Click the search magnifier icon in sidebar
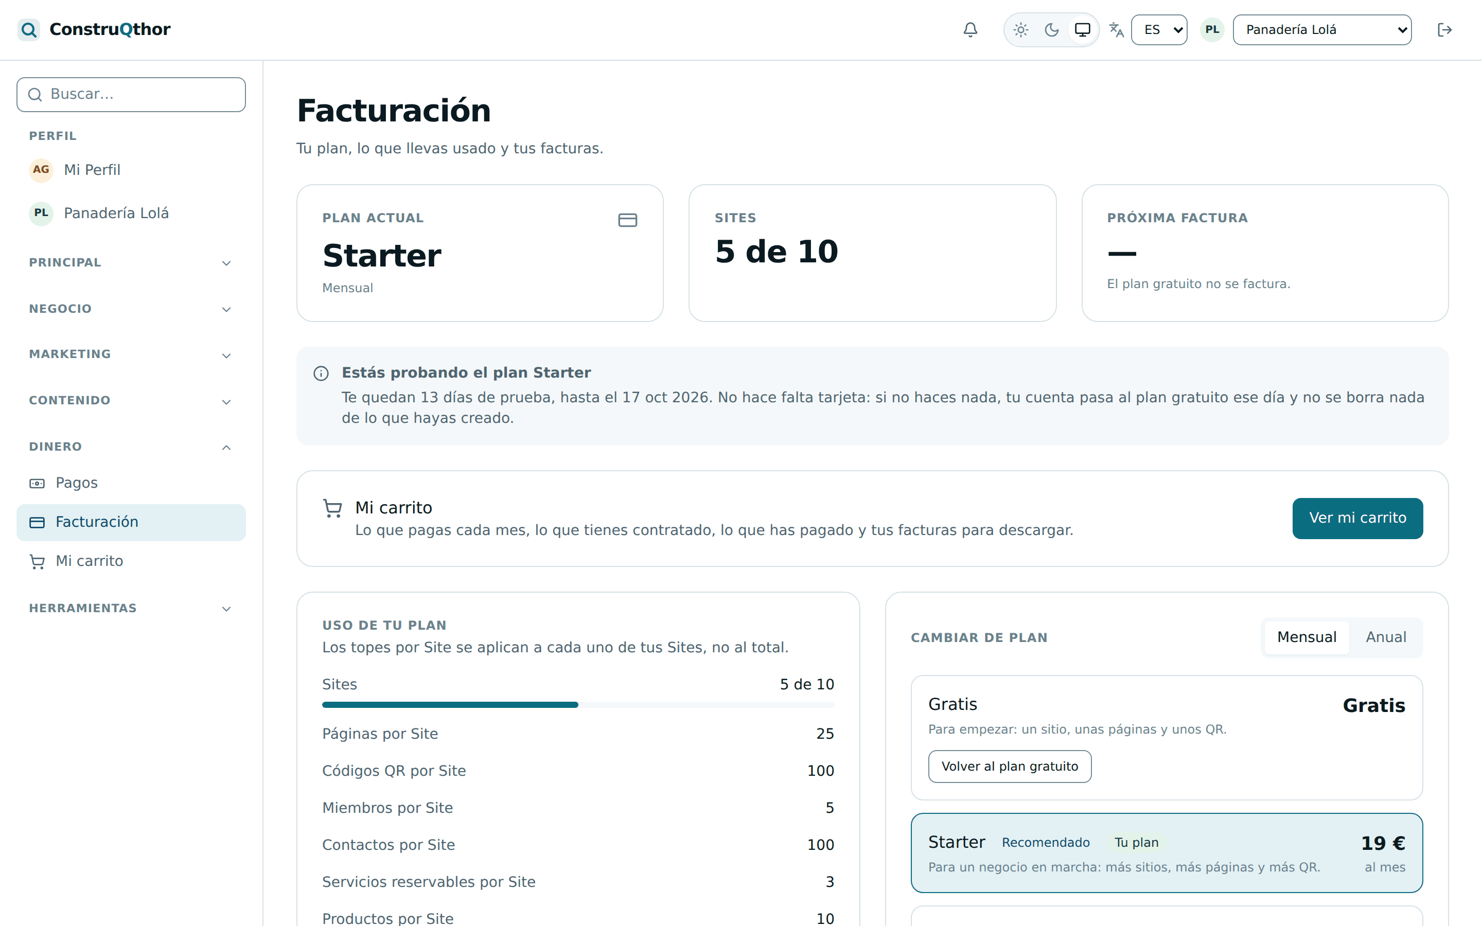This screenshot has width=1482, height=926. click(x=35, y=94)
